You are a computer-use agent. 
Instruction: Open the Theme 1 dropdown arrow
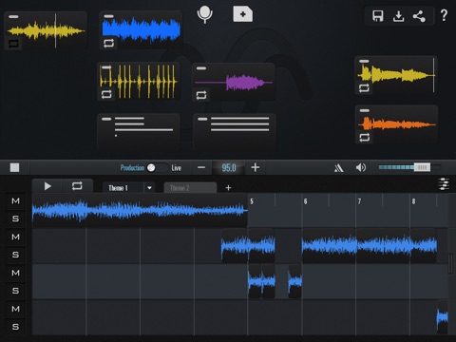pos(149,188)
